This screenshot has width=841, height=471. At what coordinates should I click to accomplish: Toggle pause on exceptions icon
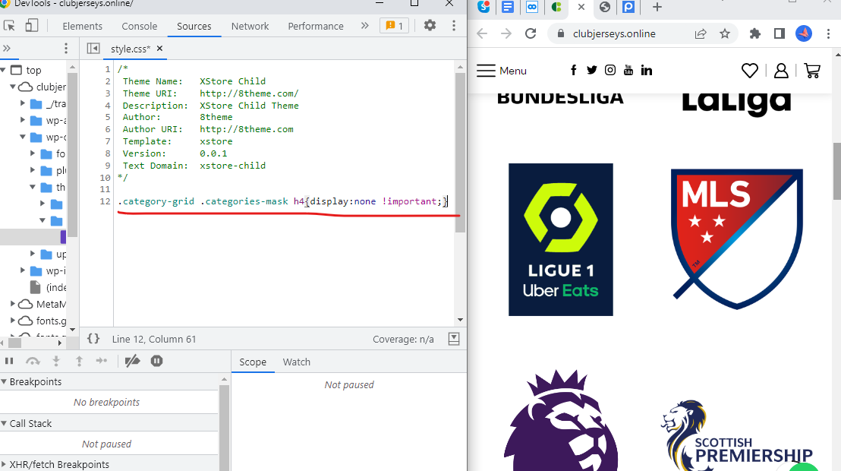pos(156,361)
